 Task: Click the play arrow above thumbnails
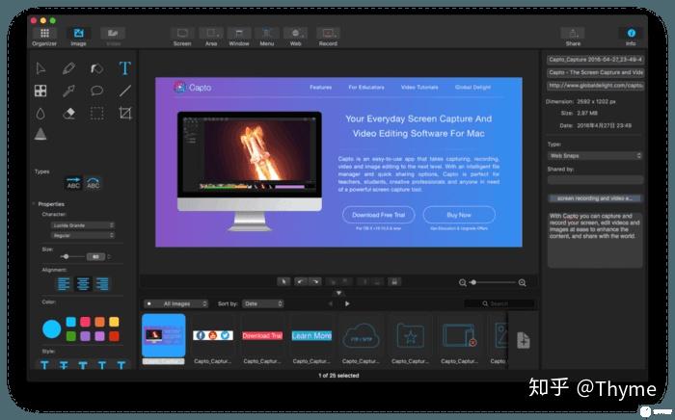click(x=347, y=303)
